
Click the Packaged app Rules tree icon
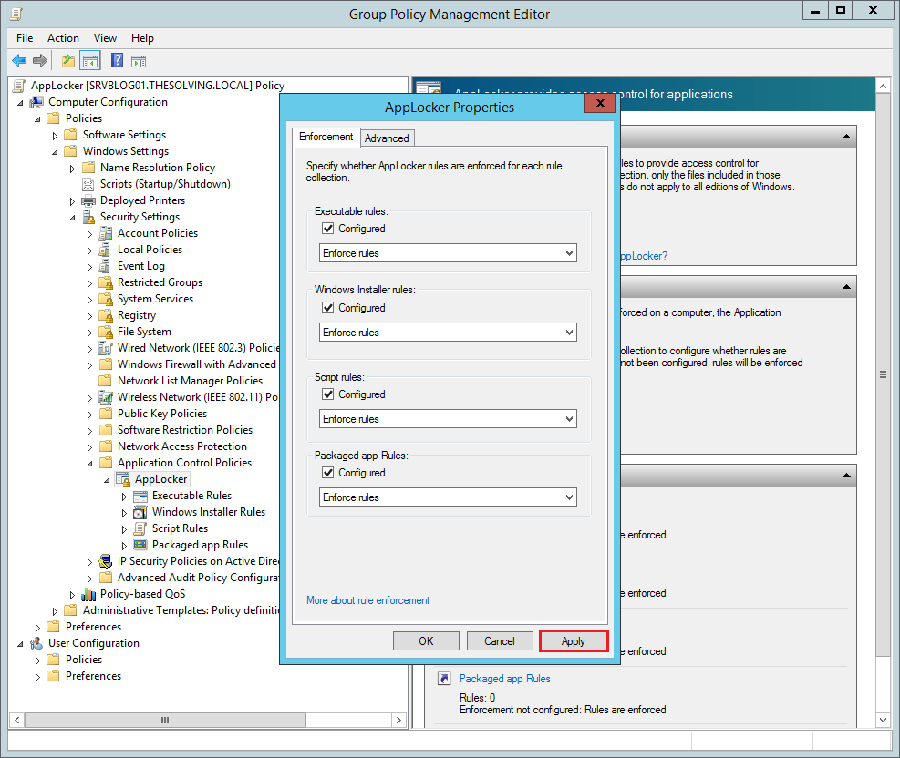[x=140, y=545]
